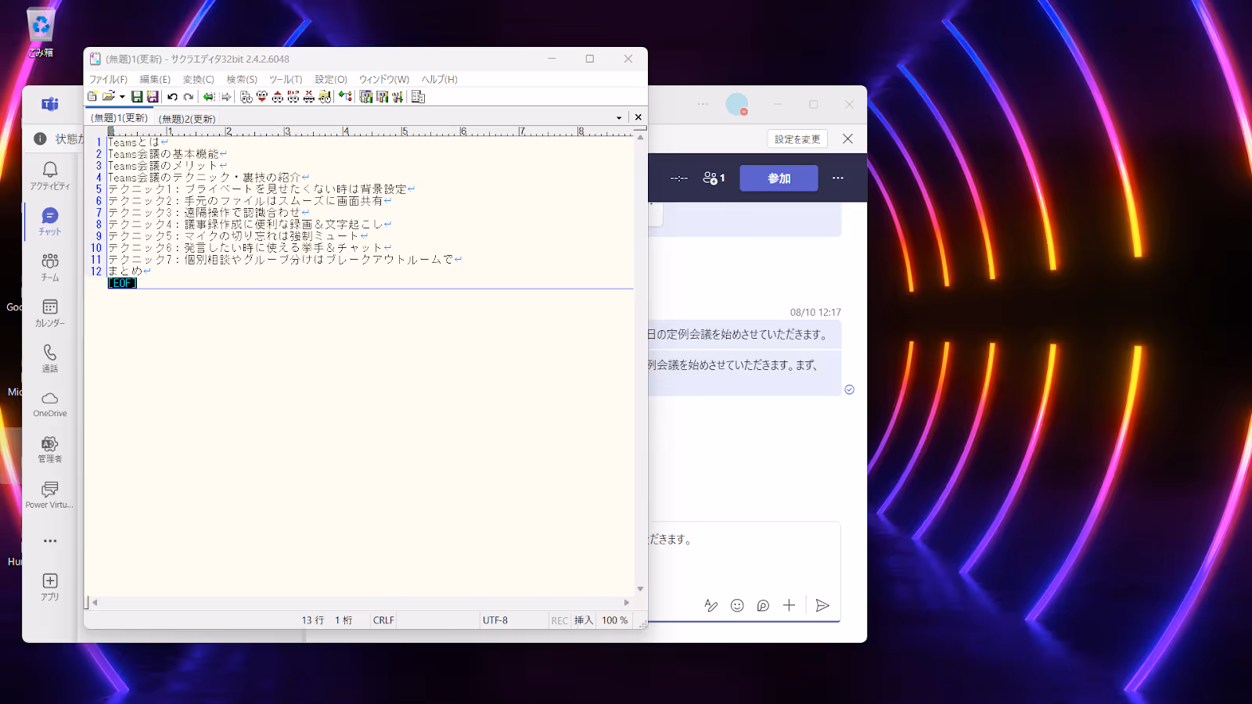Open Teams Calendar (カレンダー) icon

coord(50,313)
